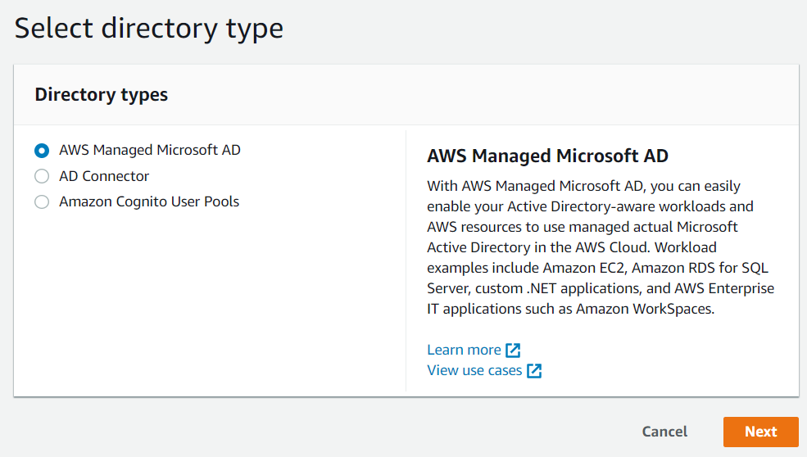
Task: Select the AWS Managed Microsoft AD radio button
Action: [x=42, y=151]
